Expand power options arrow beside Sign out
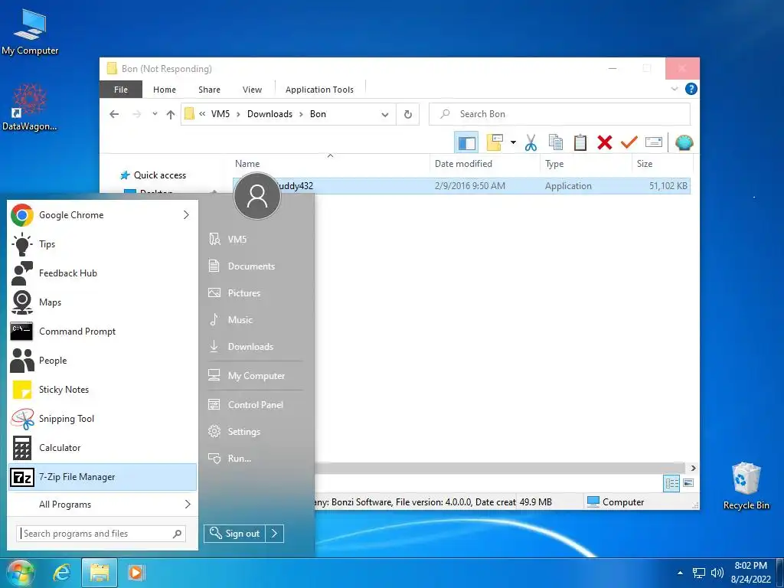The width and height of the screenshot is (784, 588). (275, 534)
